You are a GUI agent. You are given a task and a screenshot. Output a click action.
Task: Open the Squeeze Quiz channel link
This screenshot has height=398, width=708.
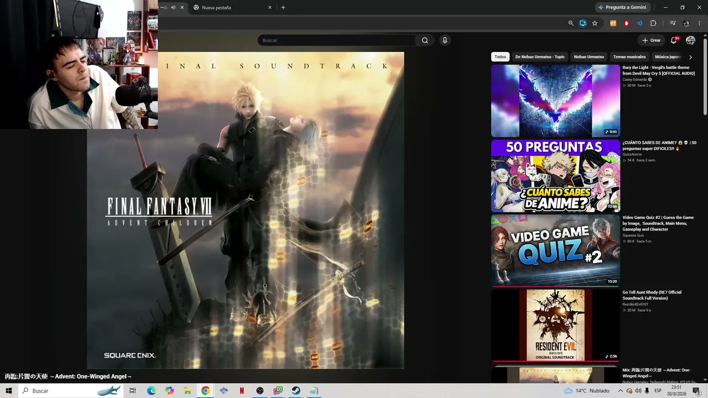point(633,235)
